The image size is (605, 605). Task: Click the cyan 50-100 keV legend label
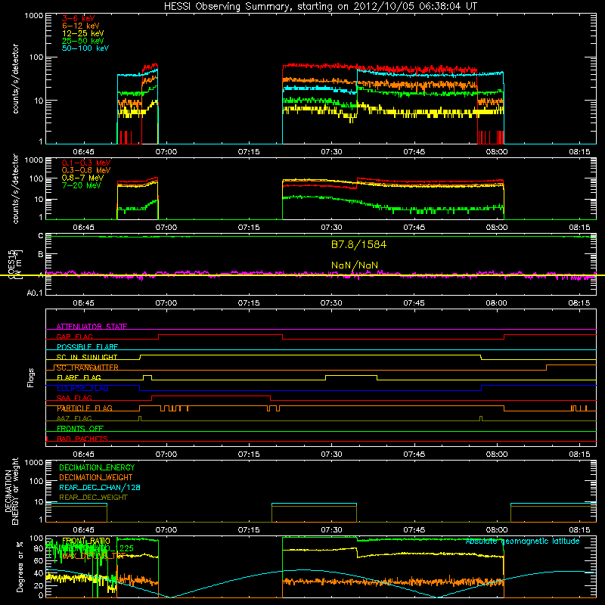(x=85, y=48)
